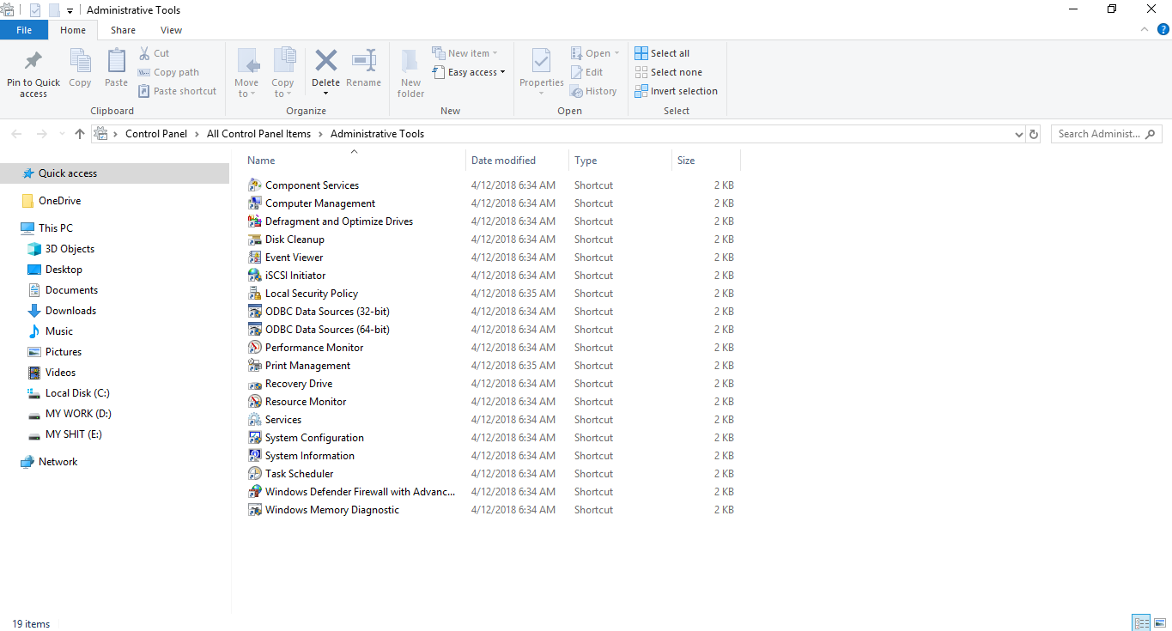Expand the Easy access dropdown

point(502,72)
